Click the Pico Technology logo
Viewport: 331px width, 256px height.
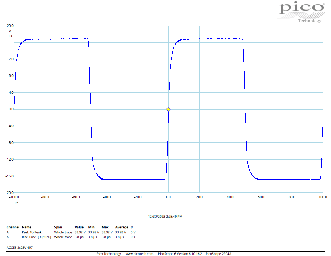301,12
